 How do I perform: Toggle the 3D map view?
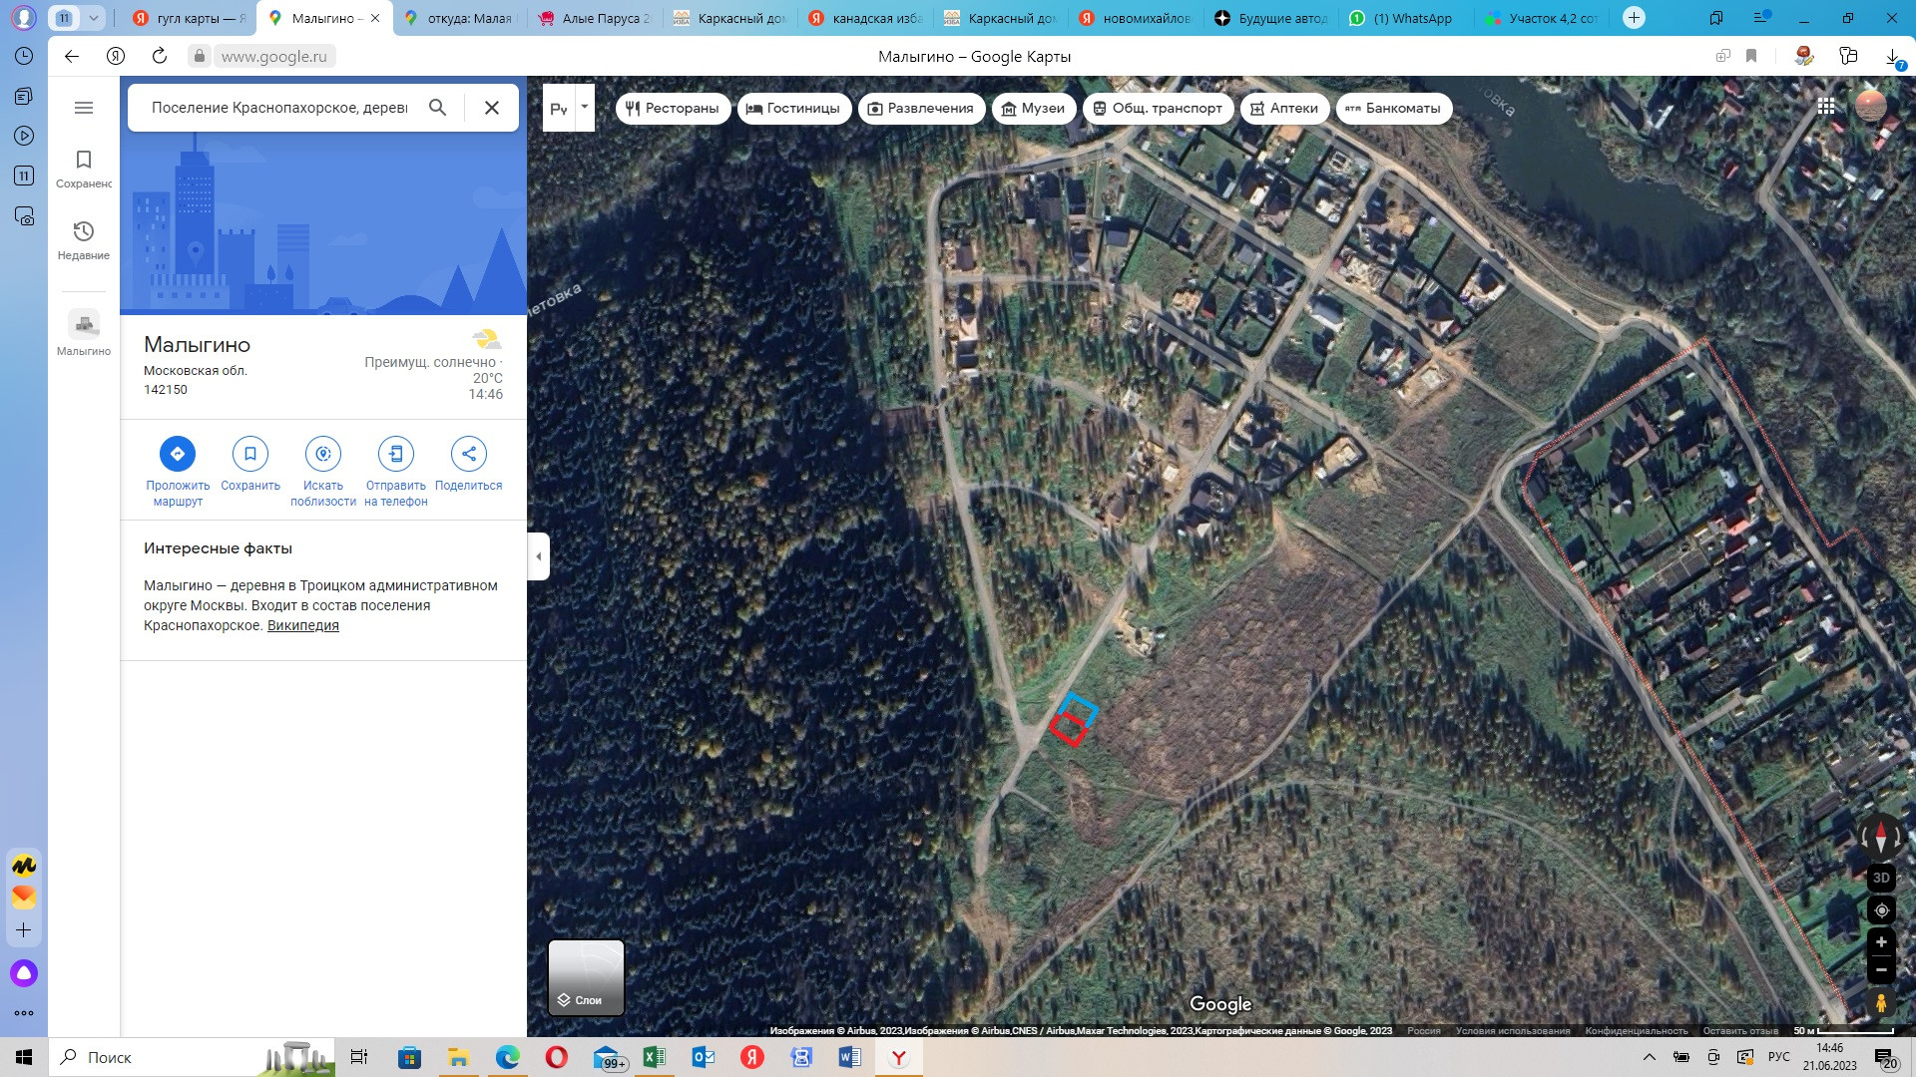tap(1881, 878)
